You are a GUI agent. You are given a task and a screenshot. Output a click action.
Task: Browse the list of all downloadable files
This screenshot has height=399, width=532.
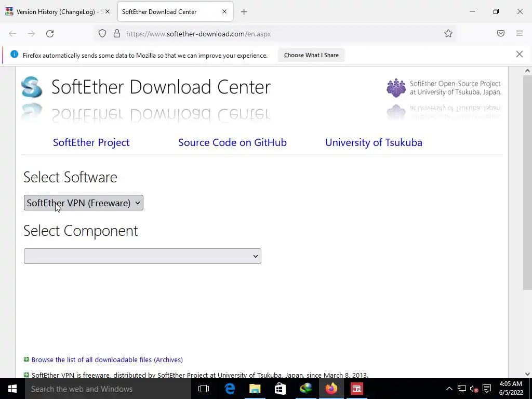click(107, 360)
